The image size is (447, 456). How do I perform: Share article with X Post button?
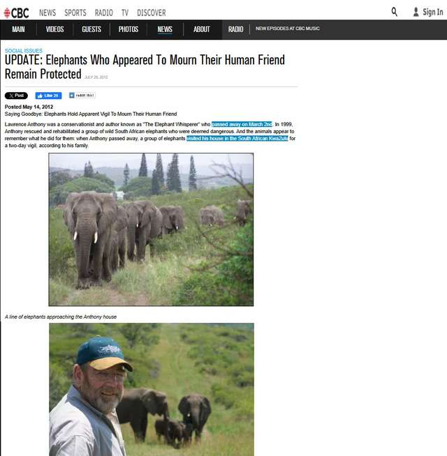(16, 96)
